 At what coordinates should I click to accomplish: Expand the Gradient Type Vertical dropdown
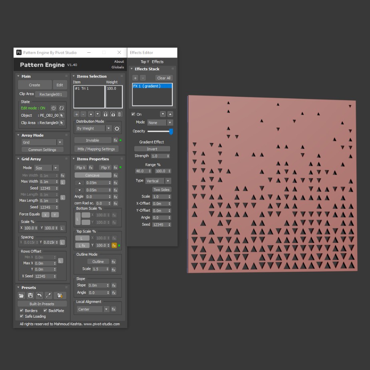click(x=158, y=181)
